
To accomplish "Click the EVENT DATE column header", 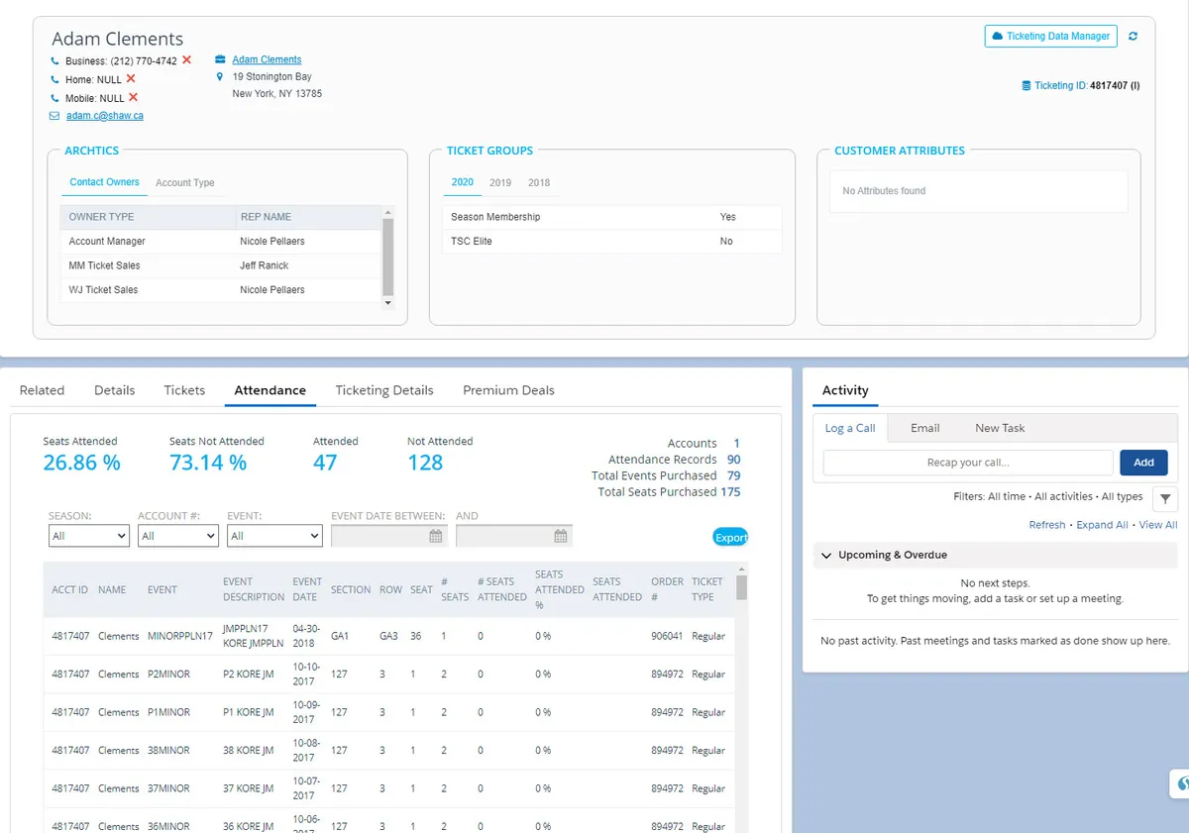I will (307, 589).
